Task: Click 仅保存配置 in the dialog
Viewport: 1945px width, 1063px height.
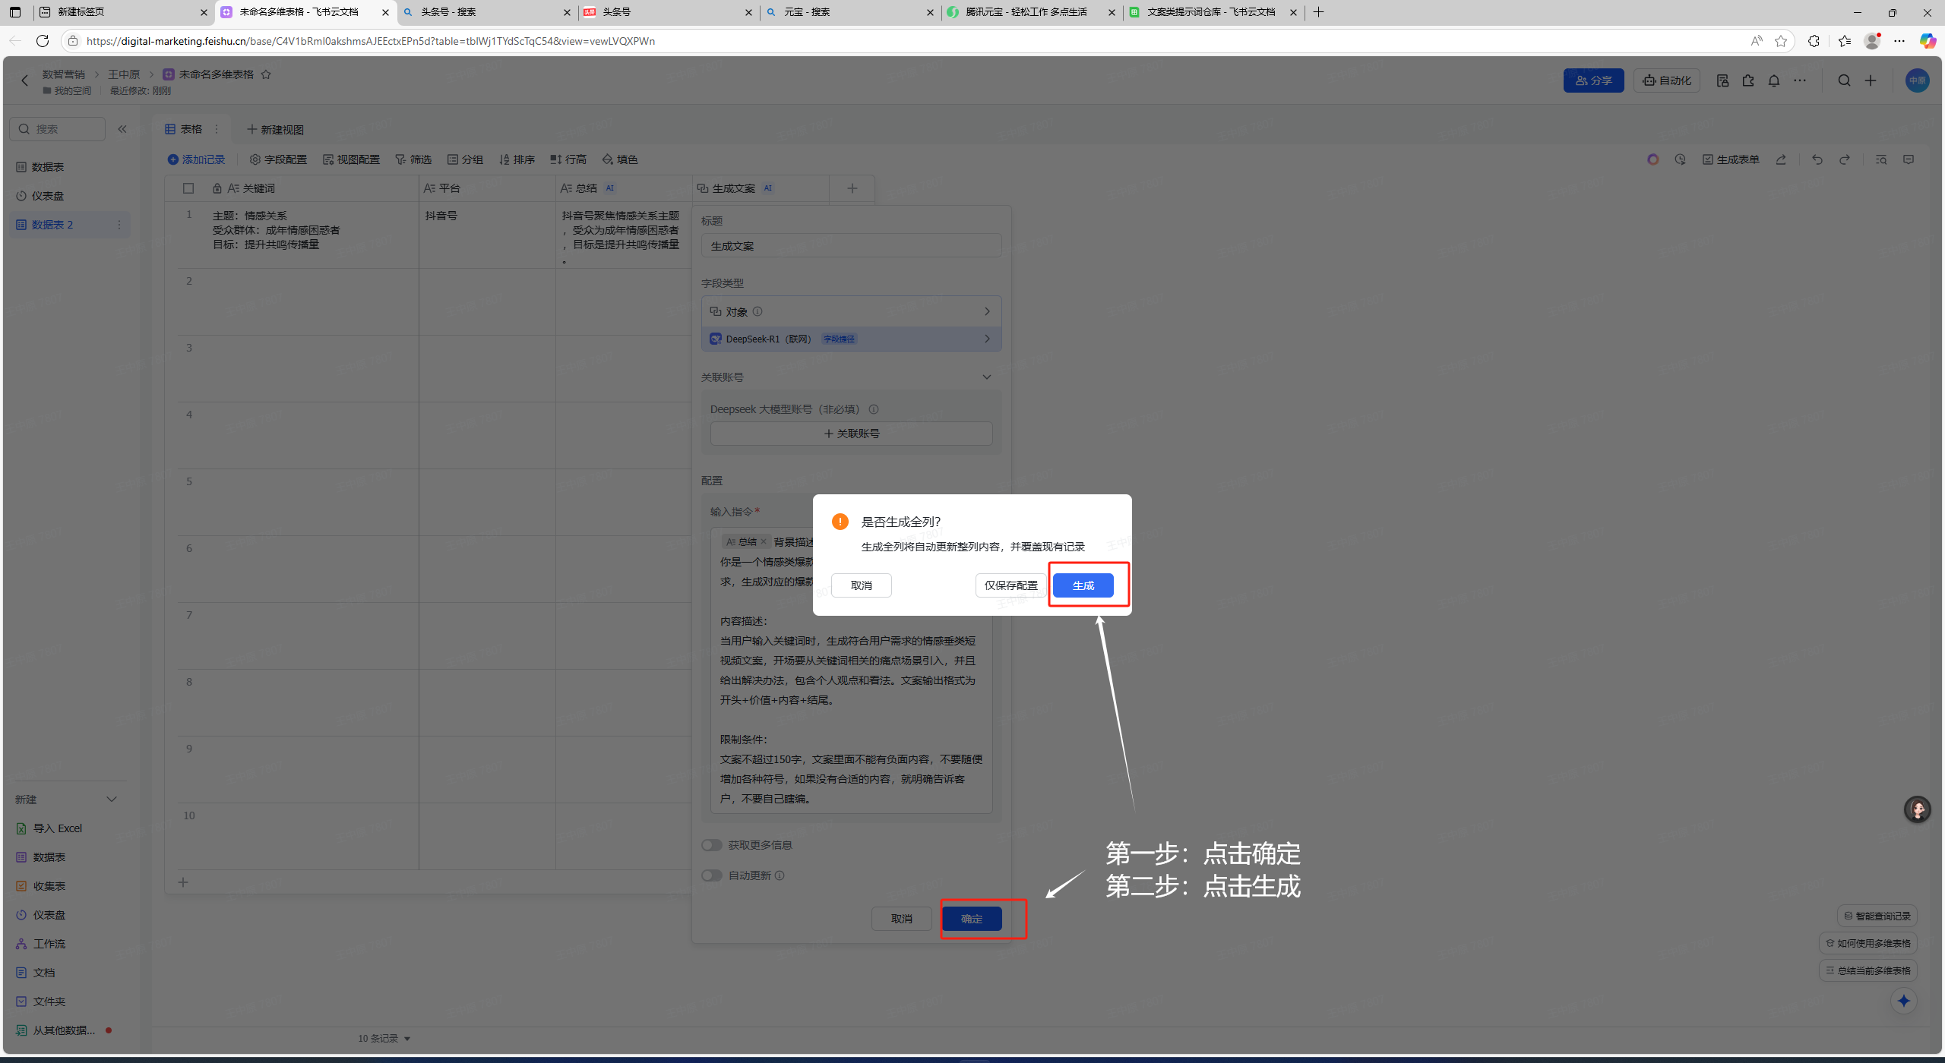Action: tap(1010, 585)
